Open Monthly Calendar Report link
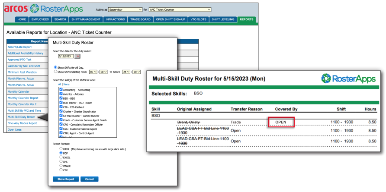Screen dimensions: 386x192 [23, 98]
